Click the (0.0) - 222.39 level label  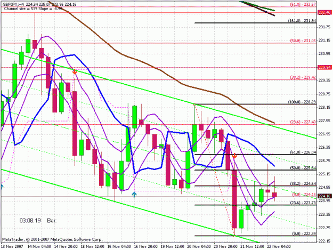(304, 233)
